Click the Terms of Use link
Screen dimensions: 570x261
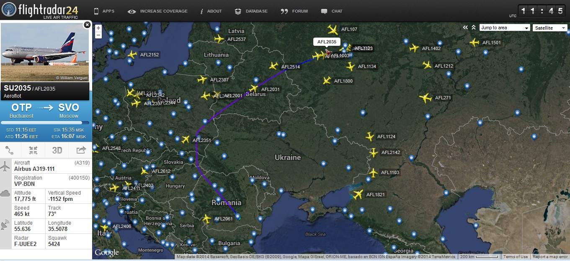(516, 257)
